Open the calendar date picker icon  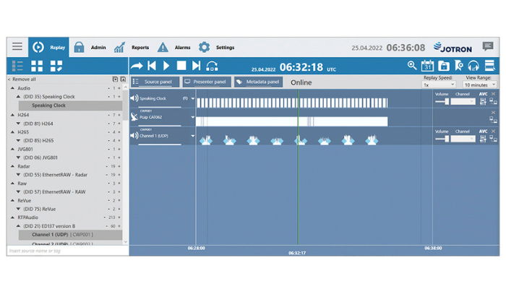(427, 66)
